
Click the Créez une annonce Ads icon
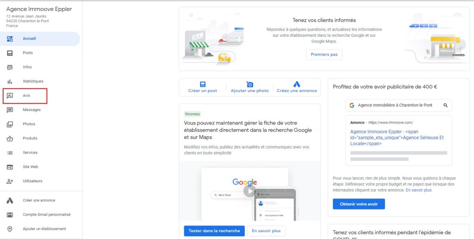[x=297, y=84]
